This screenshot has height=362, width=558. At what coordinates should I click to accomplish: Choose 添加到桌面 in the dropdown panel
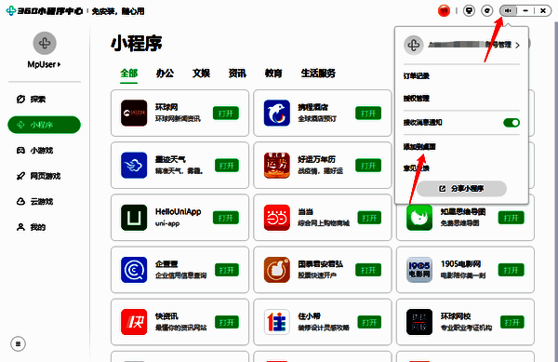[419, 147]
